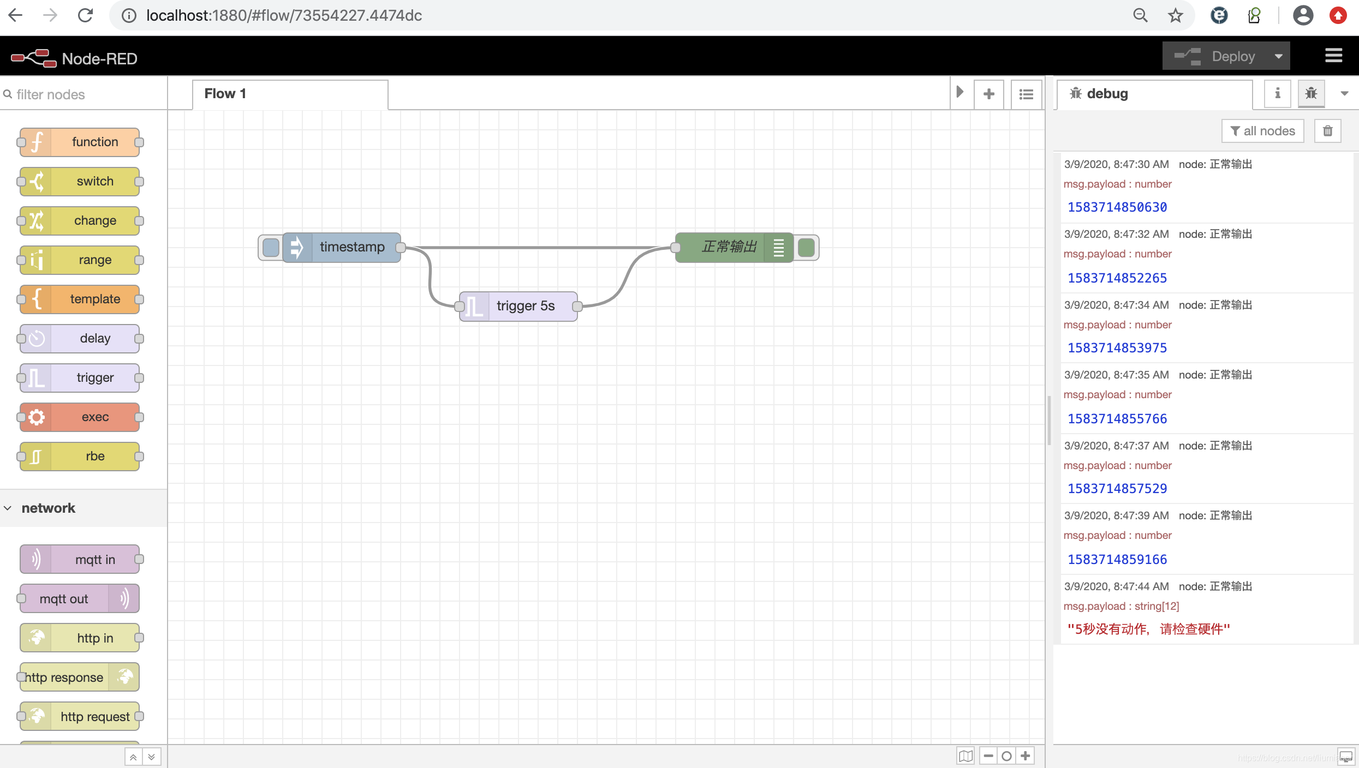The width and height of the screenshot is (1359, 768).
Task: Click debug value 1583714855766
Action: (x=1117, y=419)
